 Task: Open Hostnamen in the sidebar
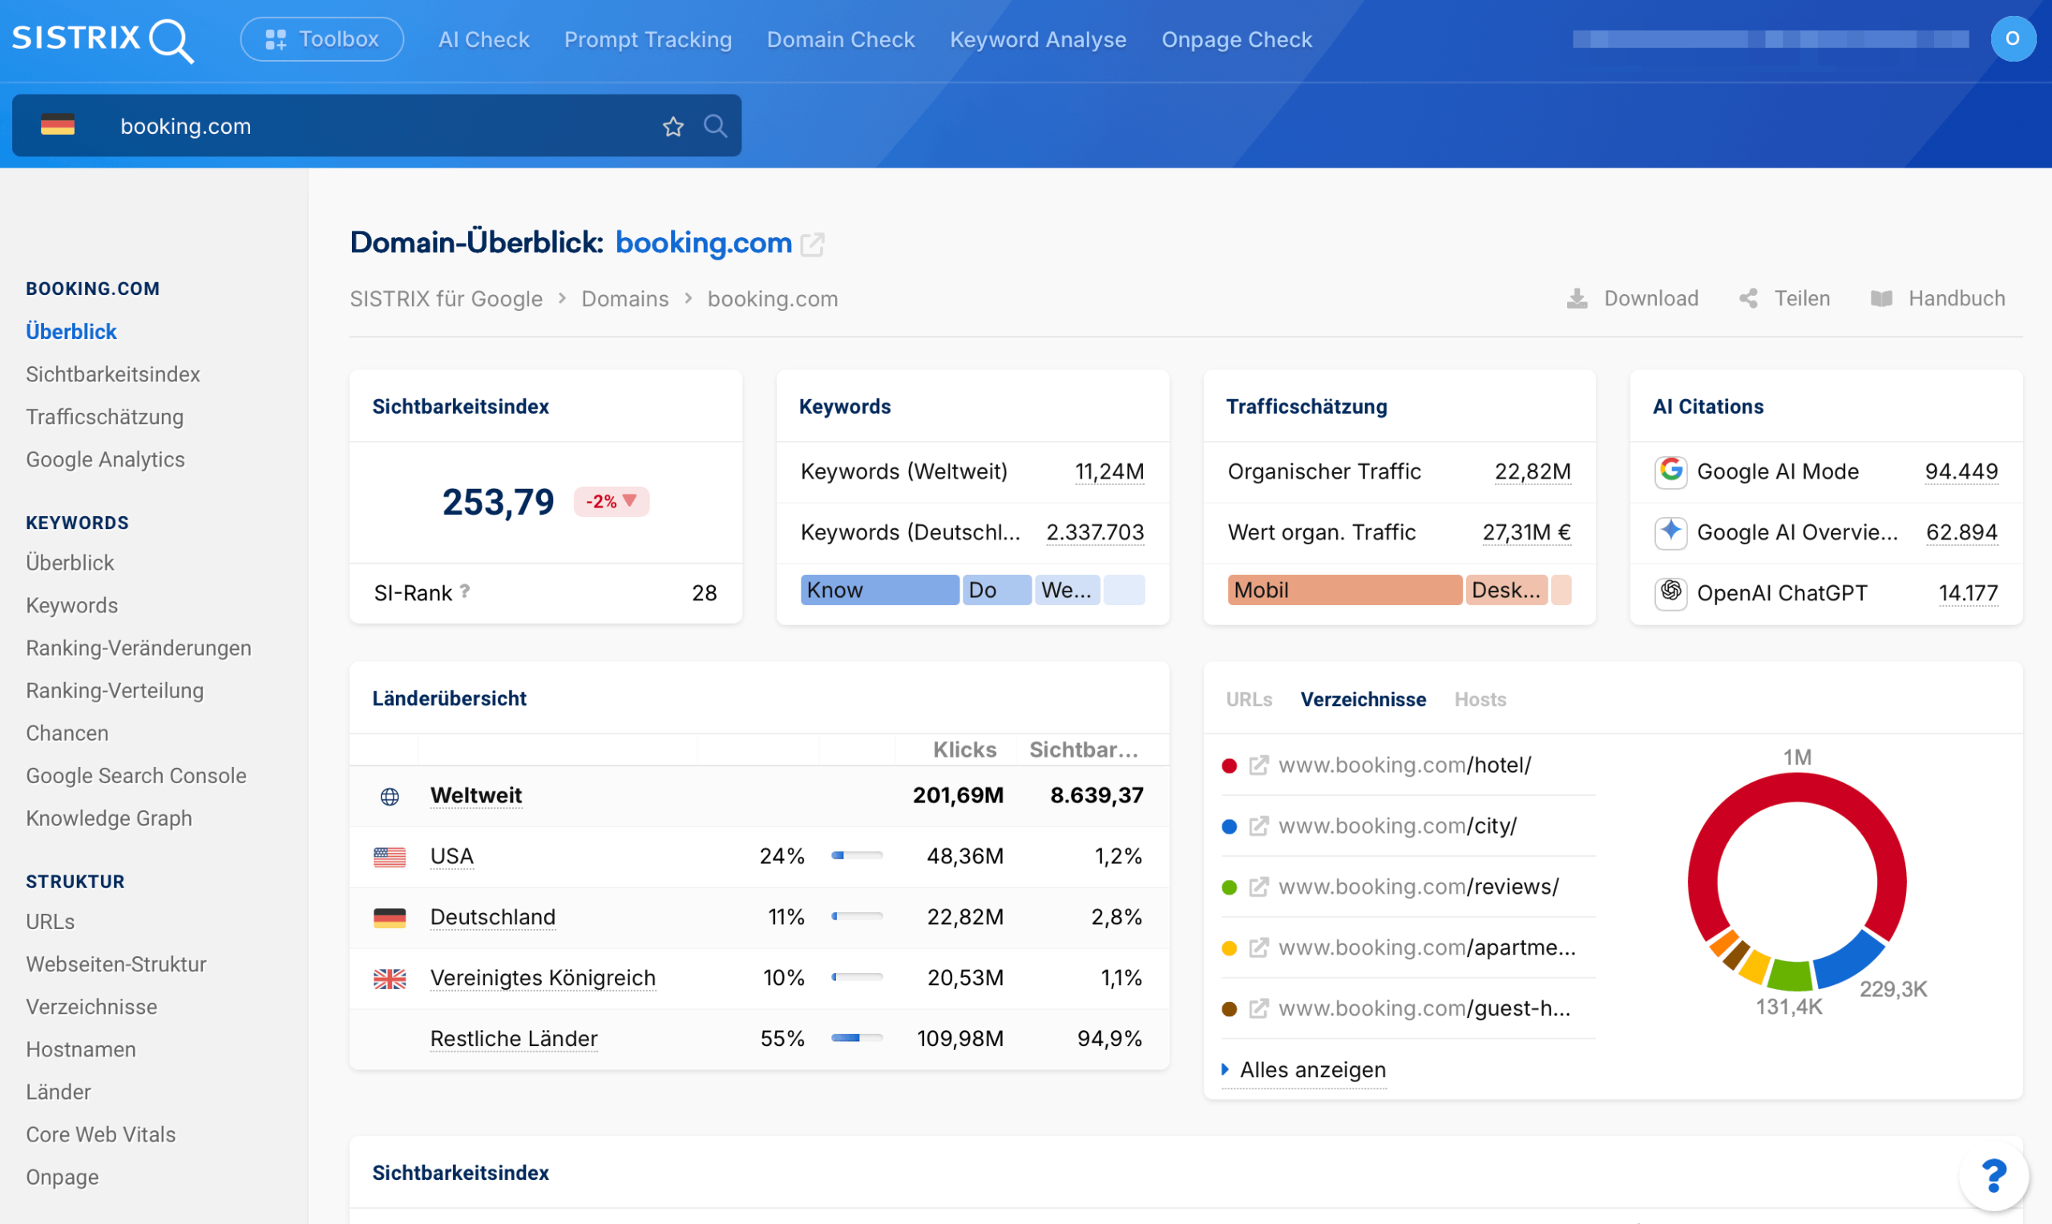(x=81, y=1050)
